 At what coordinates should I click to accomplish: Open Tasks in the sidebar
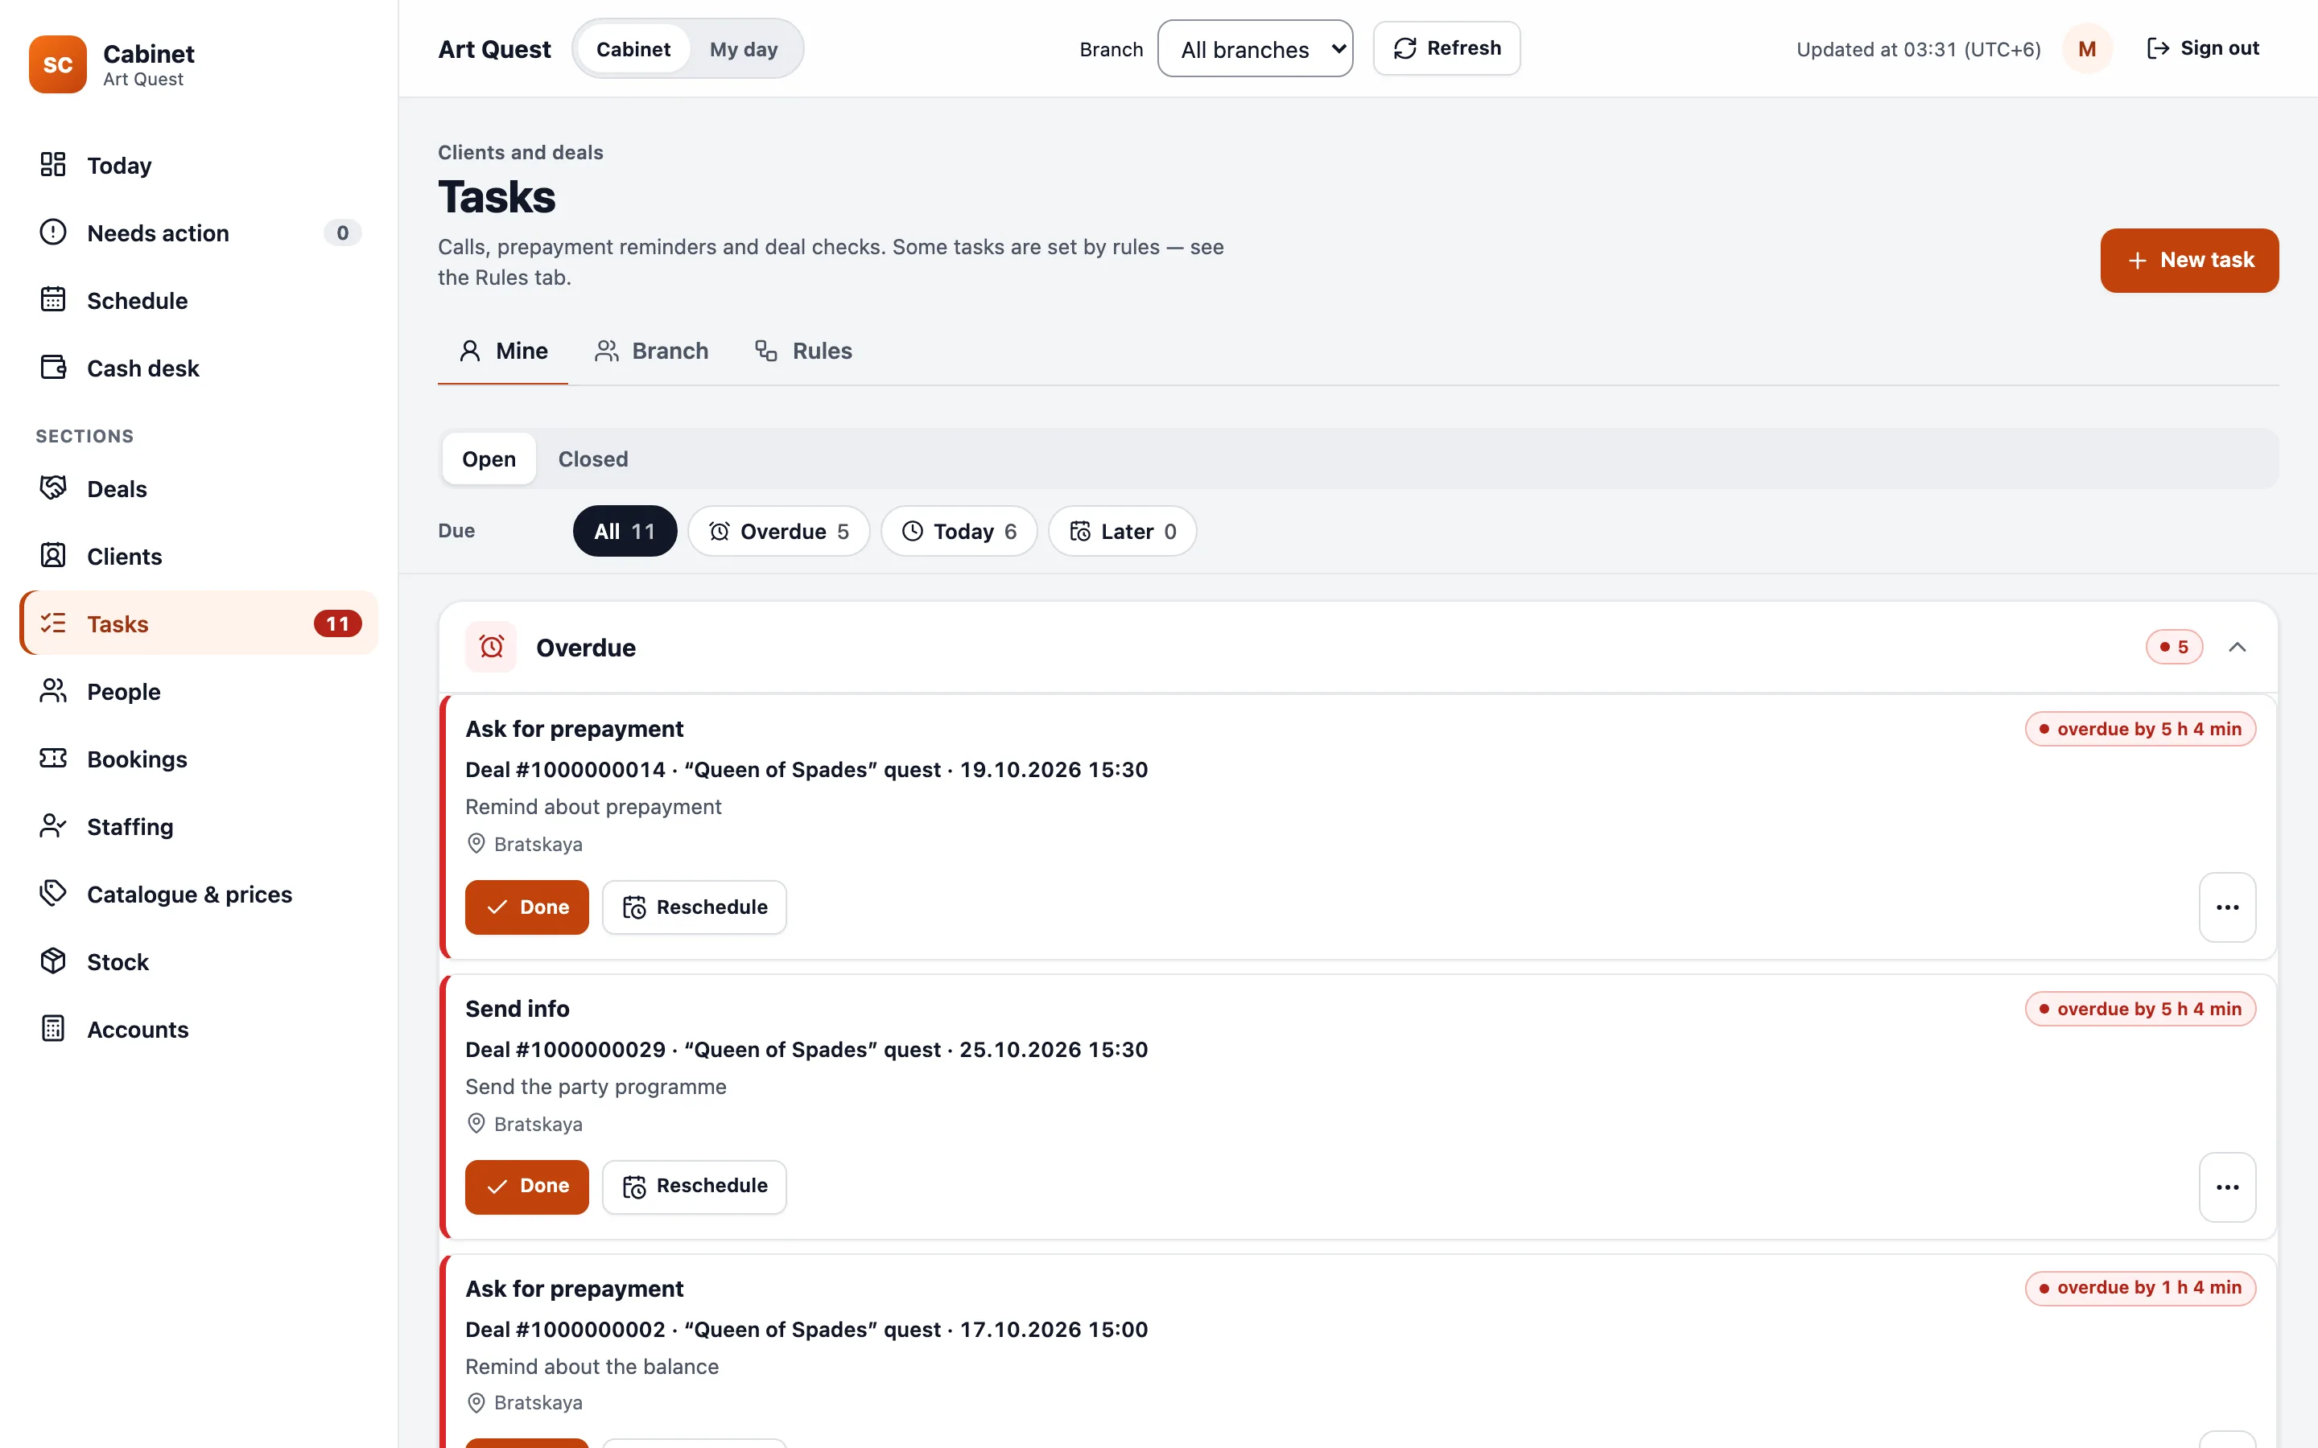coord(200,623)
